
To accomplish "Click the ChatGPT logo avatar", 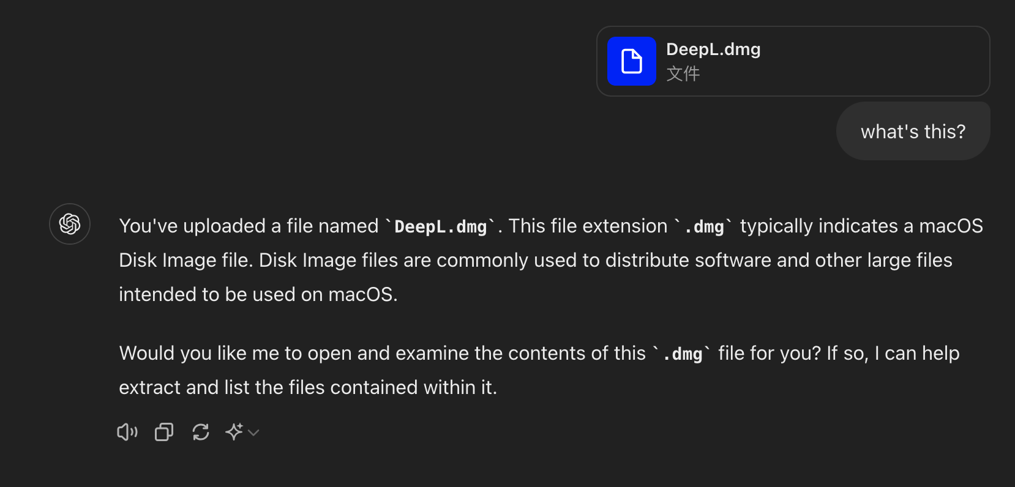I will (x=70, y=224).
